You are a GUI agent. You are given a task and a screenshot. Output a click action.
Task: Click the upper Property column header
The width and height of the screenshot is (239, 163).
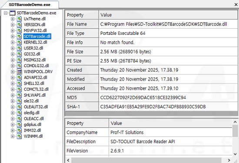coord(82,15)
